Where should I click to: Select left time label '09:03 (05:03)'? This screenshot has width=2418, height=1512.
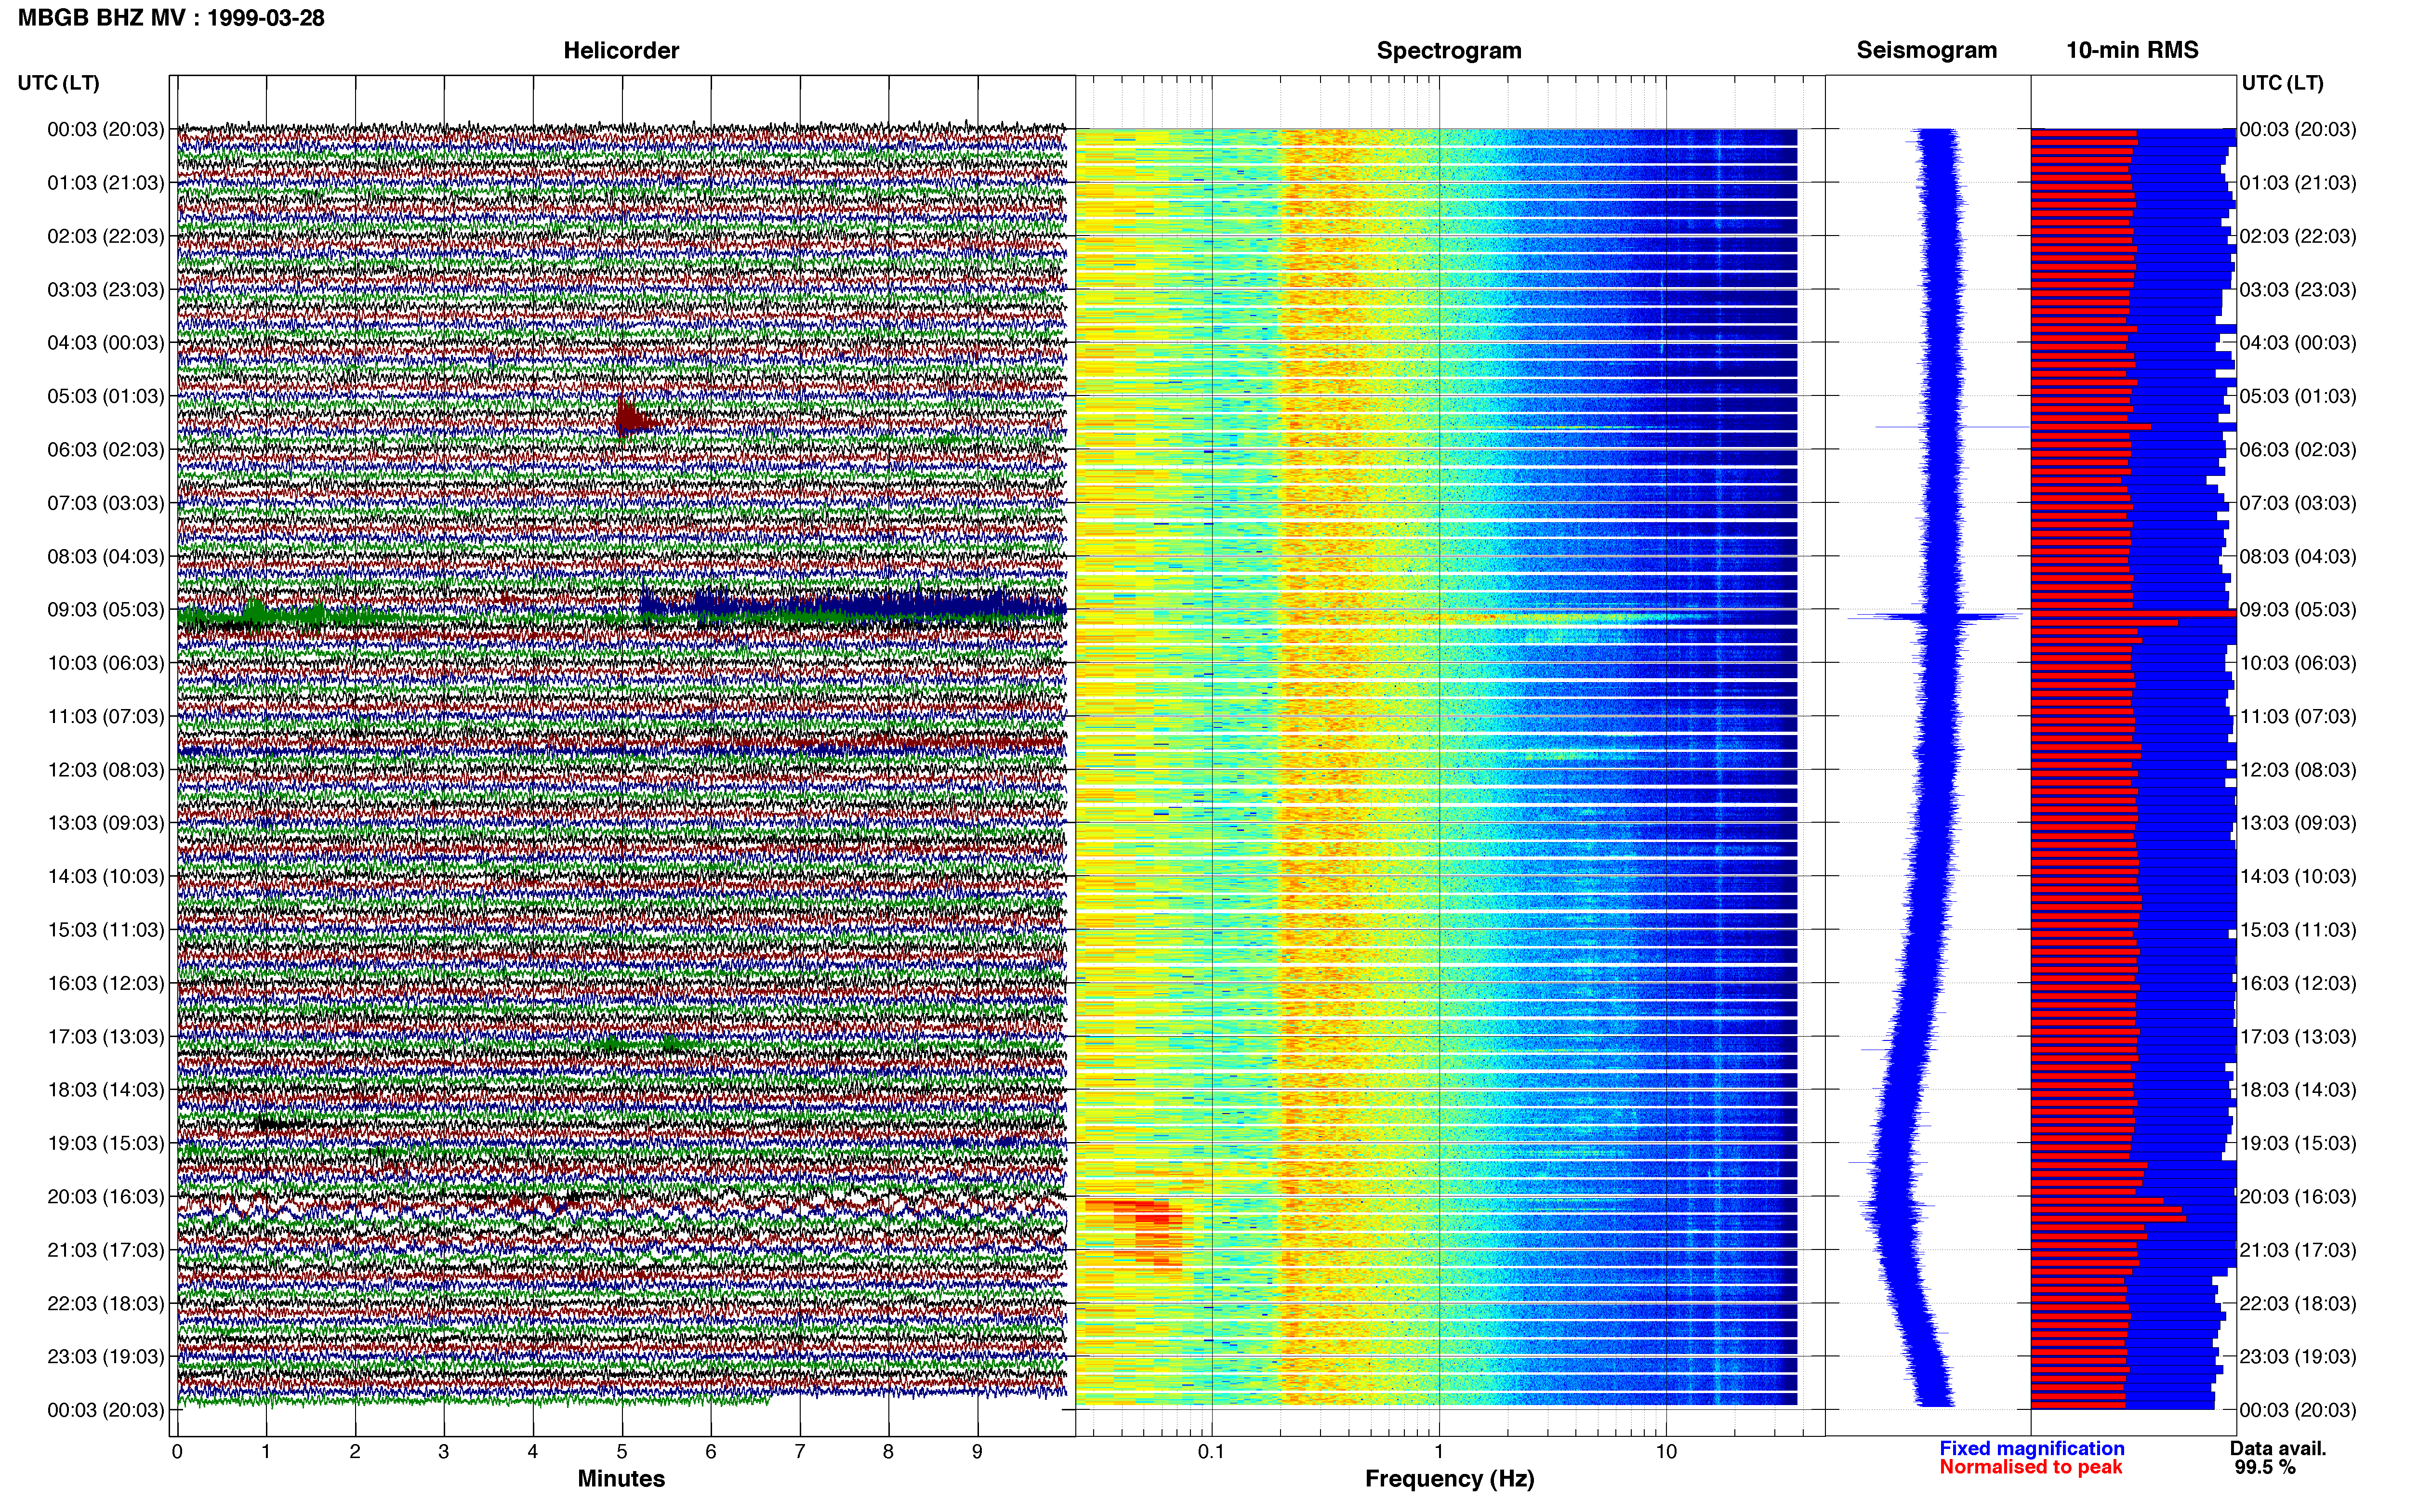pyautogui.click(x=105, y=609)
